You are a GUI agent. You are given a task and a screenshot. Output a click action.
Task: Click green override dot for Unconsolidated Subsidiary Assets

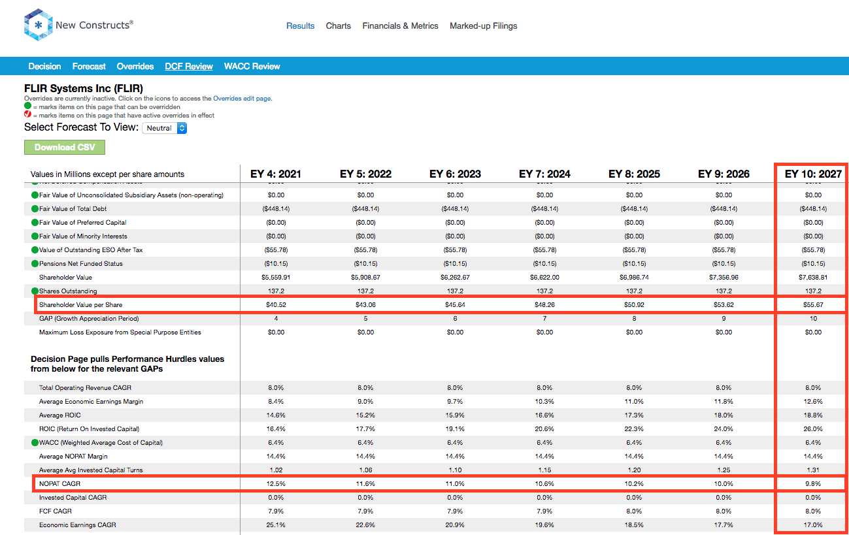(x=34, y=195)
